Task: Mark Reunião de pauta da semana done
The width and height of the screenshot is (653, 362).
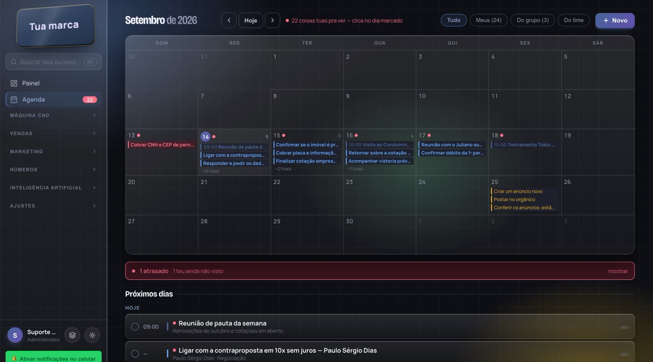Action: [135, 327]
